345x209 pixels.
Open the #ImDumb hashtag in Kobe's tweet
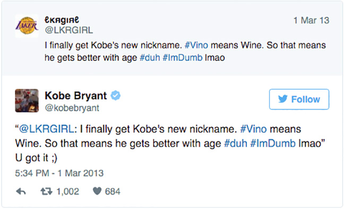click(x=273, y=143)
